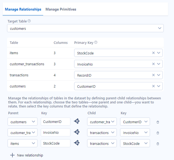This screenshot has width=174, height=160.
Task: Expand the customer_transactions primary key dropdown arrow
Action: (159, 64)
